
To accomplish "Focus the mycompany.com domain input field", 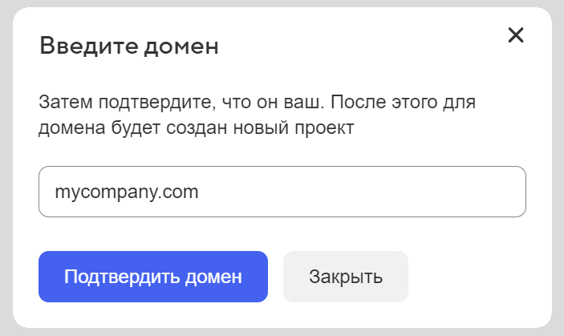I will (282, 192).
